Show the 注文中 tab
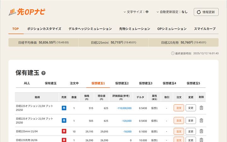This screenshot has width=227, height=142. 74,83
